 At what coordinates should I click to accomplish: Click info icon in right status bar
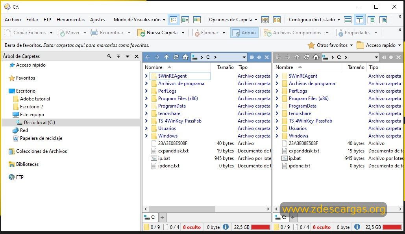pyautogui.click(x=357, y=227)
